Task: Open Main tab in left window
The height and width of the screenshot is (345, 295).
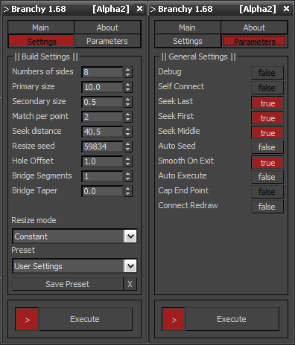Action: pyautogui.click(x=41, y=28)
